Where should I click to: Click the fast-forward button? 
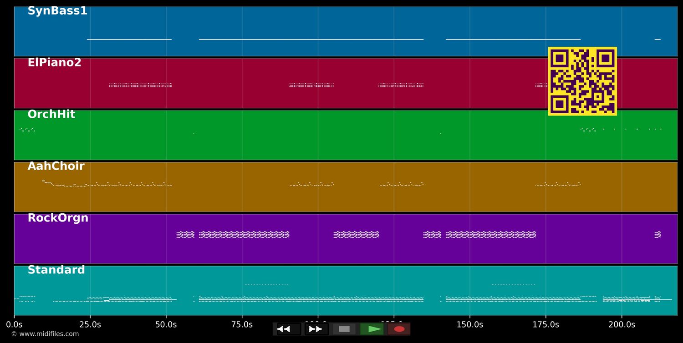(x=316, y=329)
